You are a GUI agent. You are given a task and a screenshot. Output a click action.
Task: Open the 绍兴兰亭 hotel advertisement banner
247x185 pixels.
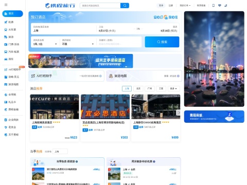point(81,61)
